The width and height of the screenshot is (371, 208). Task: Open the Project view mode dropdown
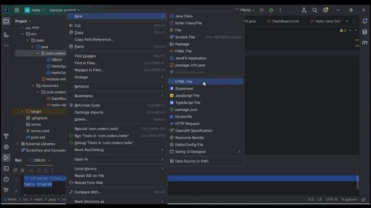click(23, 21)
